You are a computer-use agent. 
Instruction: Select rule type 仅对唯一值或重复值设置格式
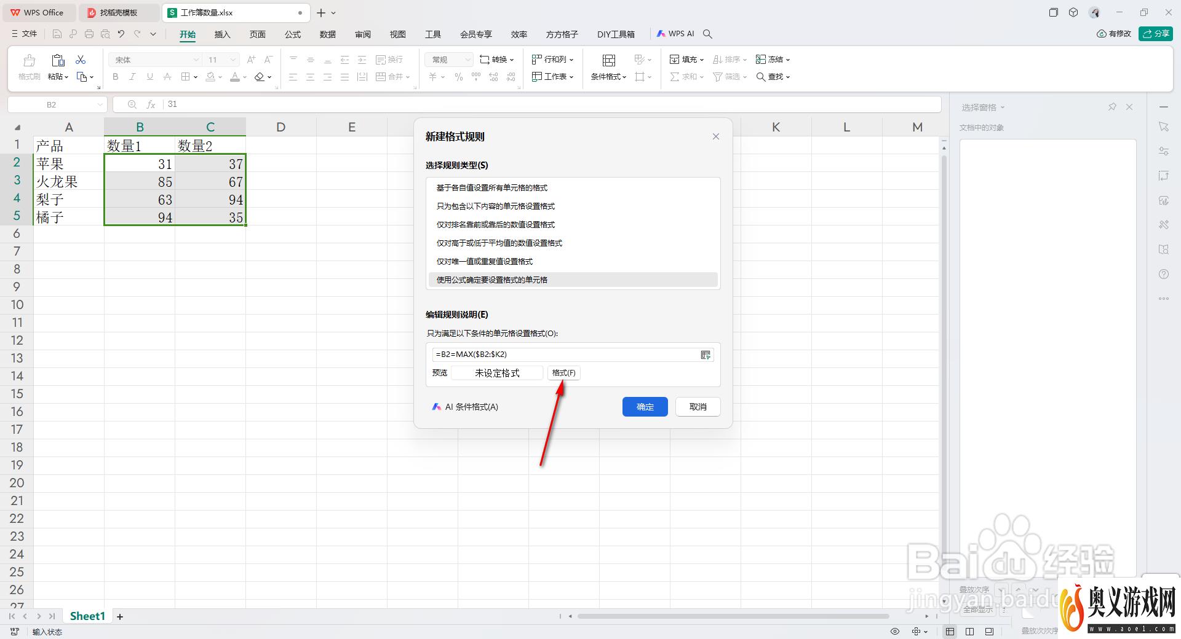click(573, 262)
